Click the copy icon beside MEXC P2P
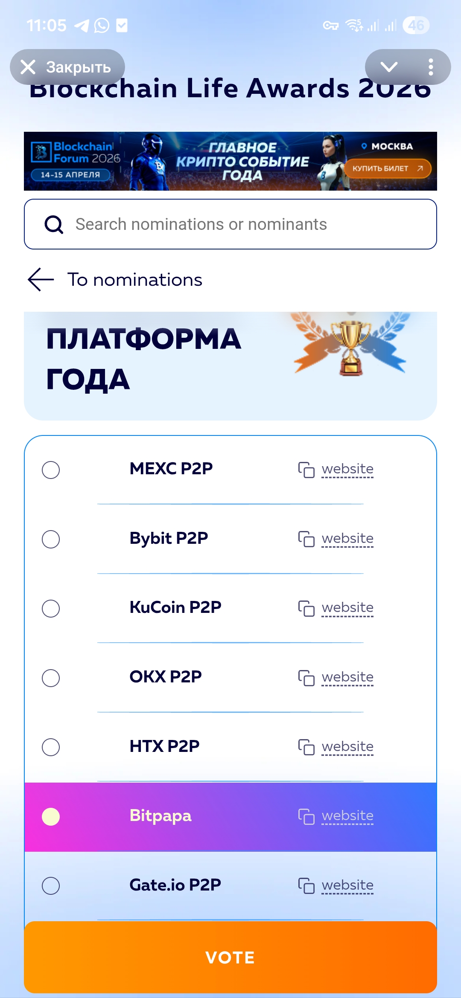The width and height of the screenshot is (461, 998). (x=306, y=470)
